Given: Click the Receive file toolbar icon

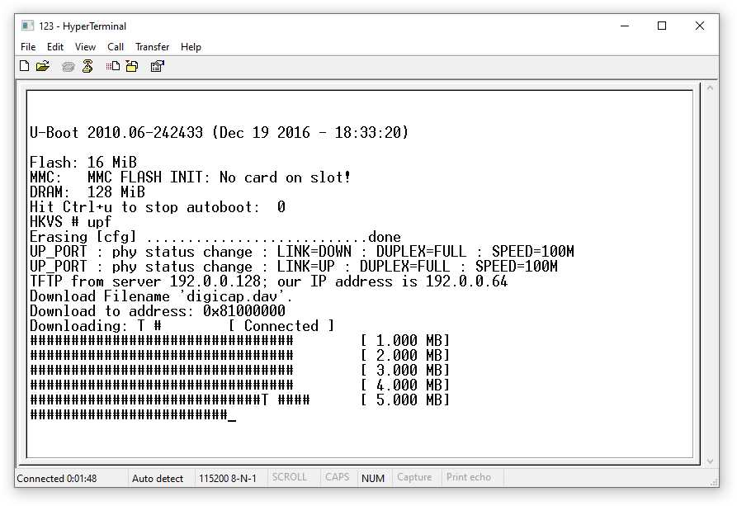Looking at the screenshot, I should [x=132, y=66].
